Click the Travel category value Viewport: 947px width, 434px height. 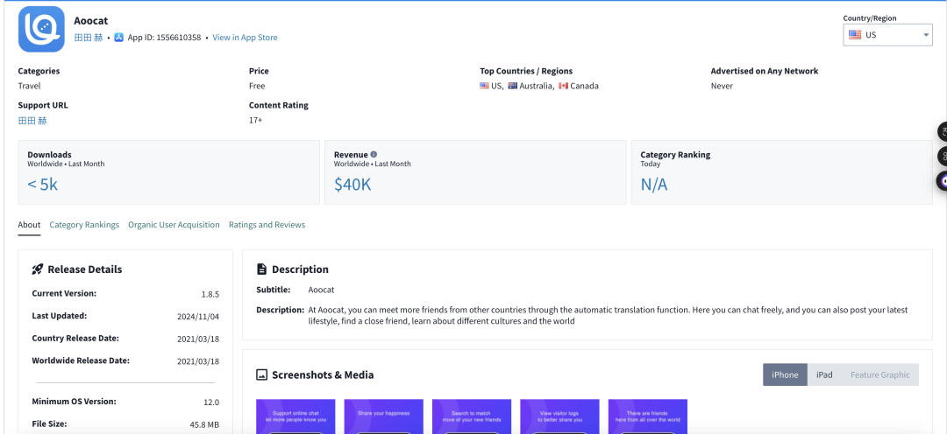(30, 86)
